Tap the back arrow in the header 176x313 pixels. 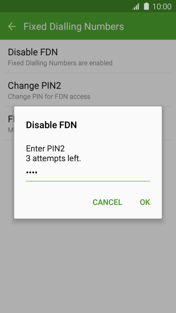12,26
